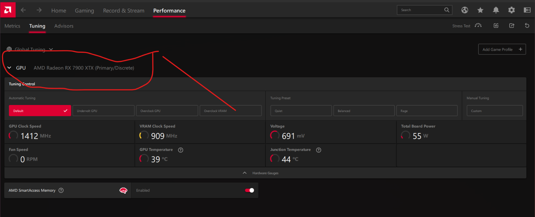
Task: Select the Balanced tuning preset
Action: pos(364,111)
